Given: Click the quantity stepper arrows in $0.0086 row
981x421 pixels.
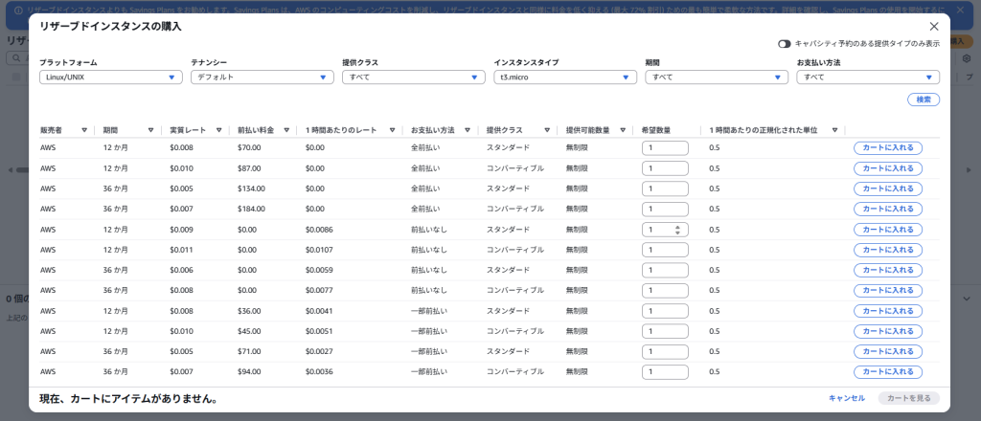Looking at the screenshot, I should point(678,230).
